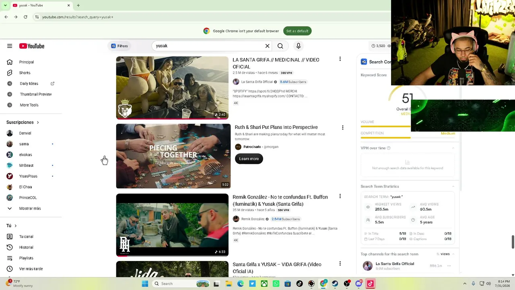Open the YouTube hamburger guide menu

[x=10, y=46]
